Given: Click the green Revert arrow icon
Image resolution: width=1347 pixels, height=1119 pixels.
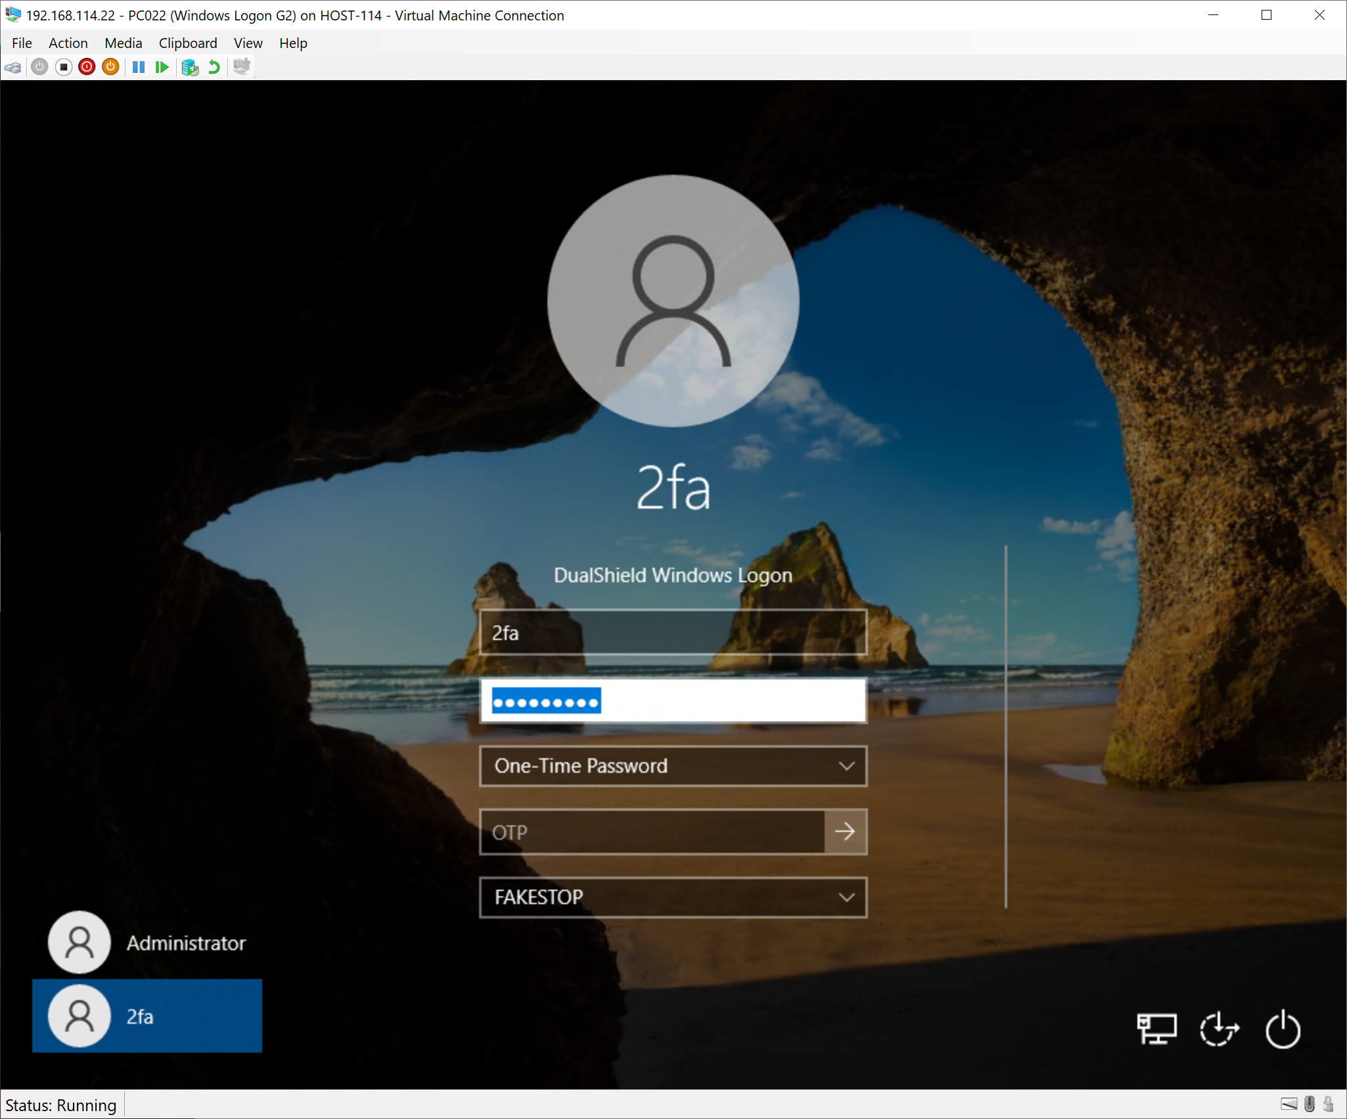Looking at the screenshot, I should [214, 67].
